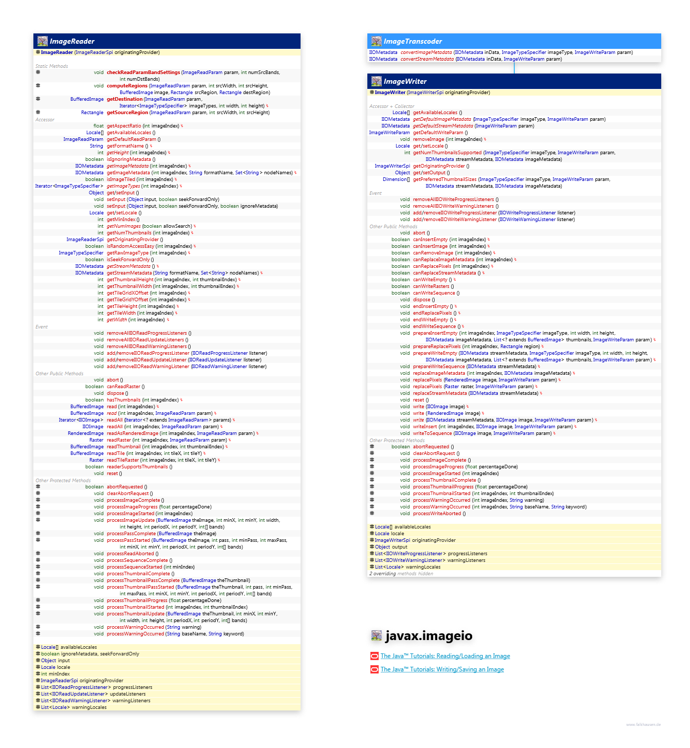Click the get/setOutput method in ImageWriter
The width and height of the screenshot is (690, 748).
pyautogui.click(x=430, y=173)
